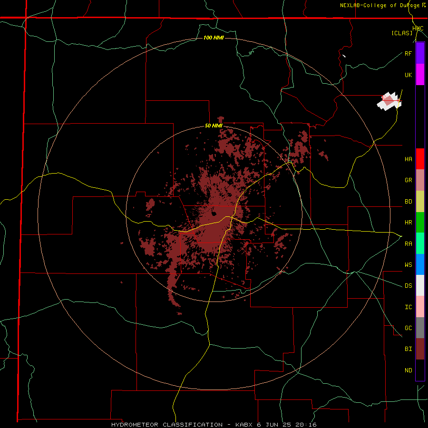Click the GR salmon legend swatch
This screenshot has width=428, height=428.
pos(420,180)
